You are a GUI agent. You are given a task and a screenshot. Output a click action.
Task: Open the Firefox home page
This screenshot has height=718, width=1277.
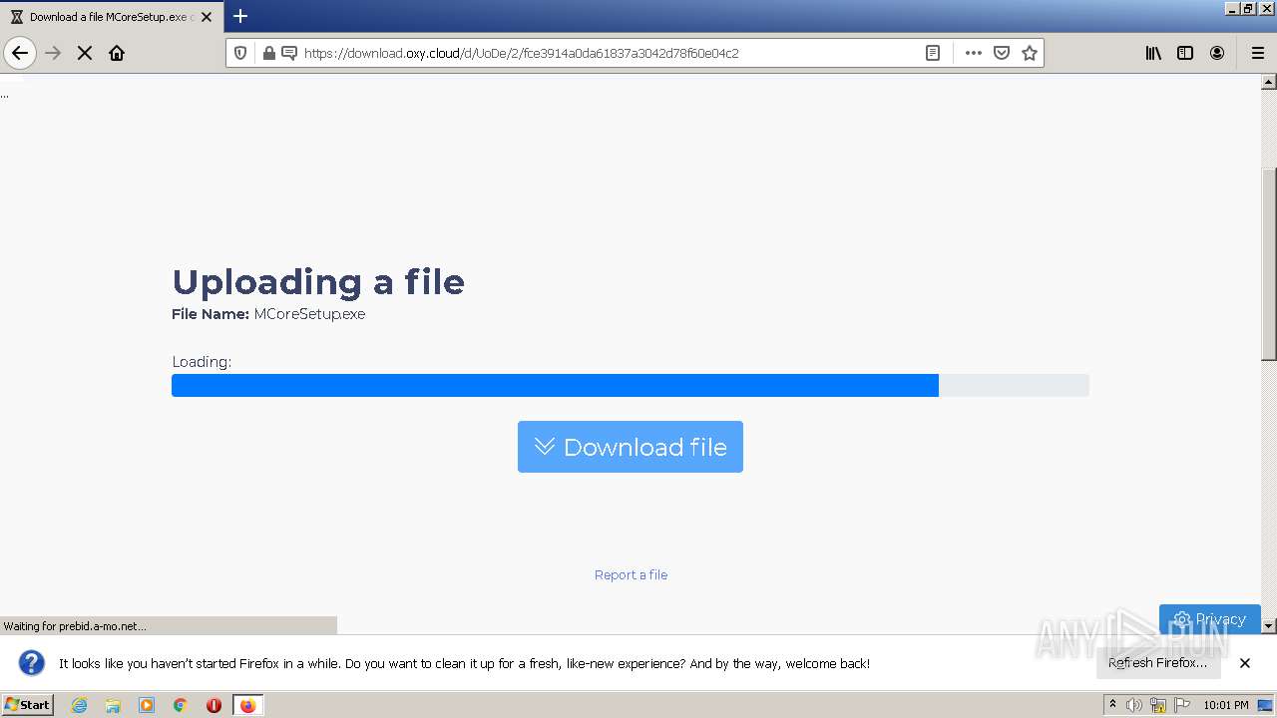[x=117, y=53]
